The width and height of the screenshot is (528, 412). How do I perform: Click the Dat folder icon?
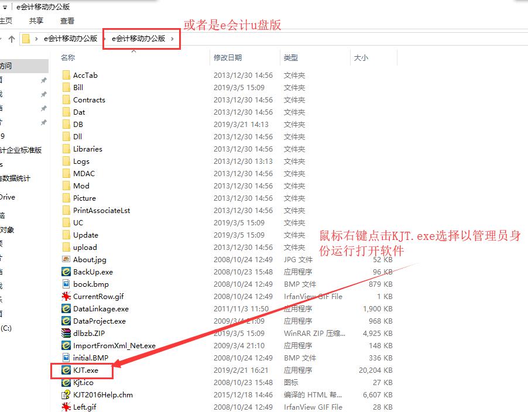[66, 112]
